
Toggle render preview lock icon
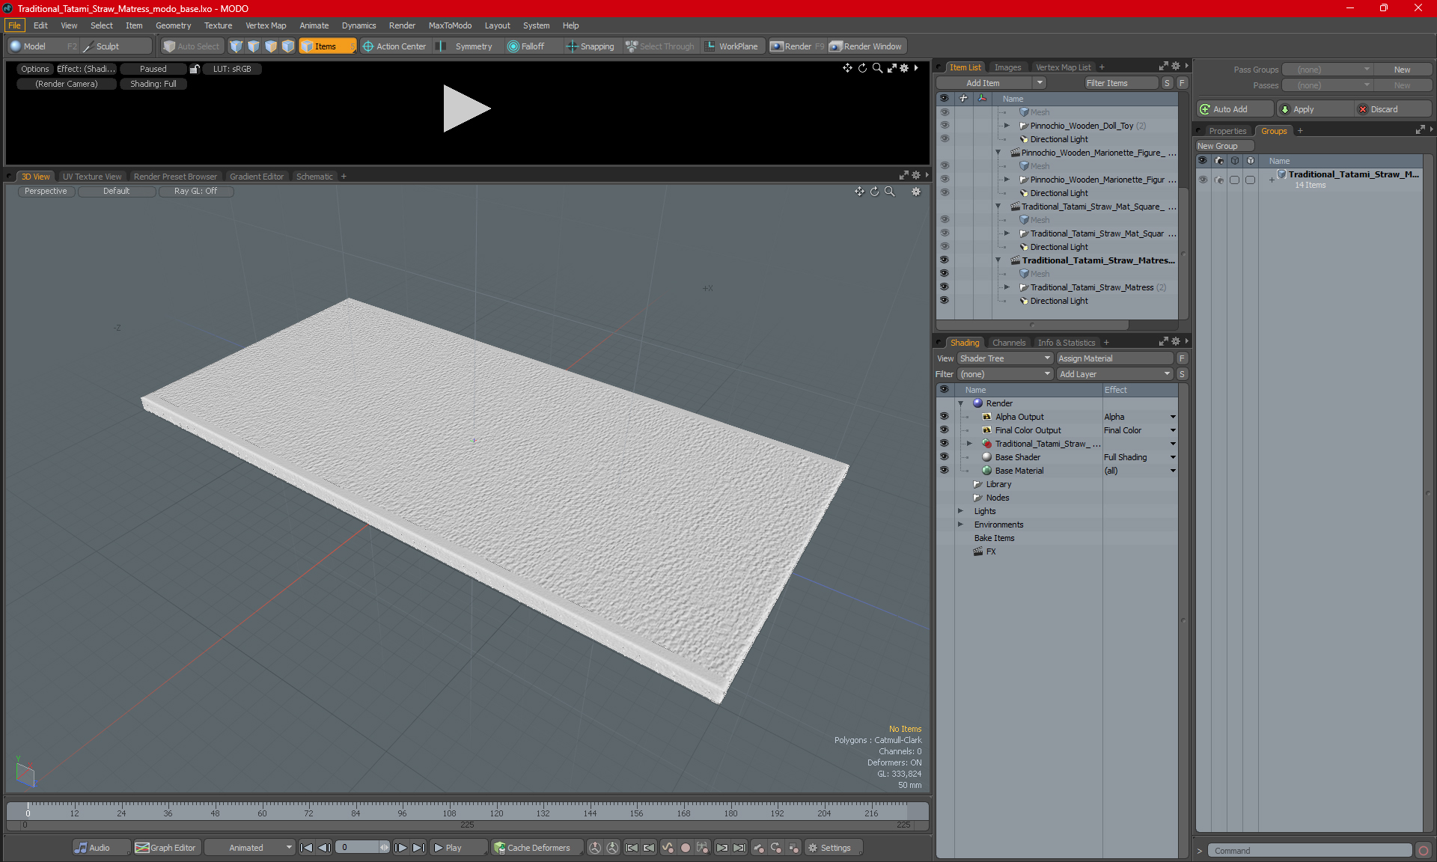pos(195,69)
